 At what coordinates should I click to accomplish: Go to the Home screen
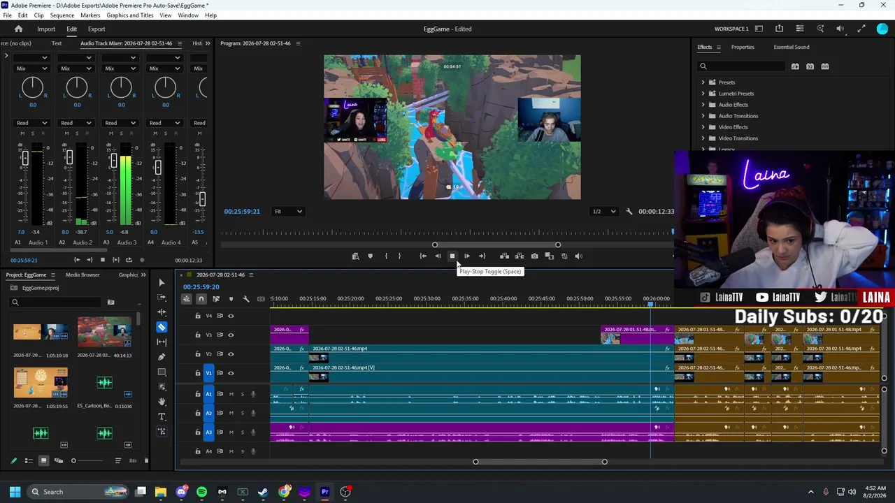19,29
